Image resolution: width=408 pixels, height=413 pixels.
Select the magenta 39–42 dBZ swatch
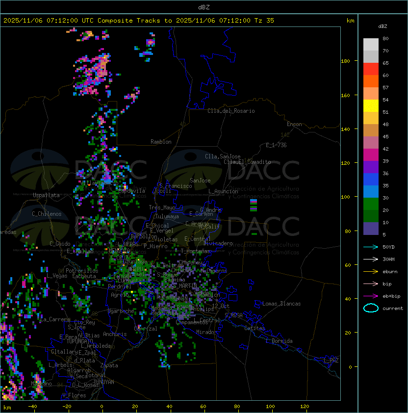(x=371, y=155)
